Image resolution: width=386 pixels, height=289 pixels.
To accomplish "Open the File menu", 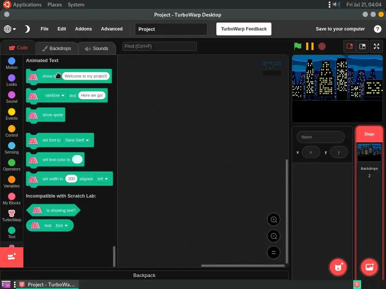I will 44,29.
